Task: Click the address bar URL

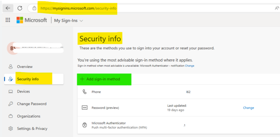Action: coord(79,8)
